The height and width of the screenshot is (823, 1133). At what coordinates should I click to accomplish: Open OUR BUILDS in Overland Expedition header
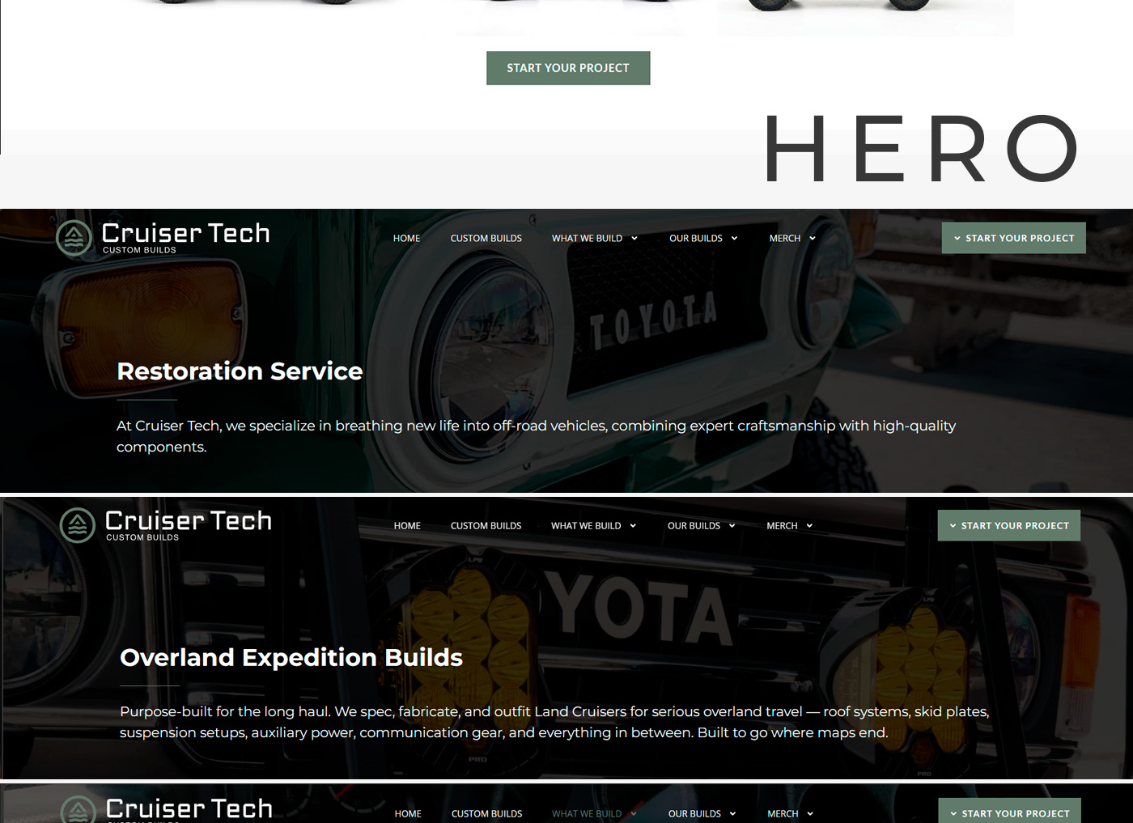694,525
